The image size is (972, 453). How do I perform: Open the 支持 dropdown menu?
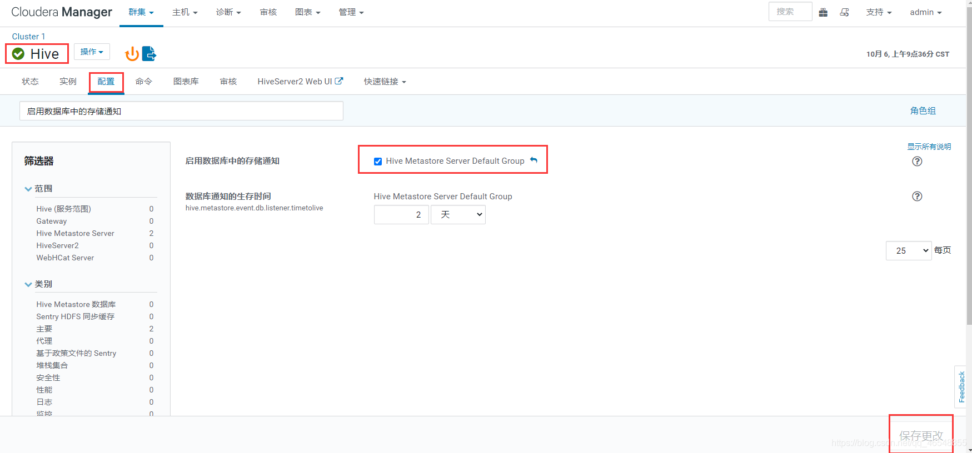pyautogui.click(x=879, y=12)
